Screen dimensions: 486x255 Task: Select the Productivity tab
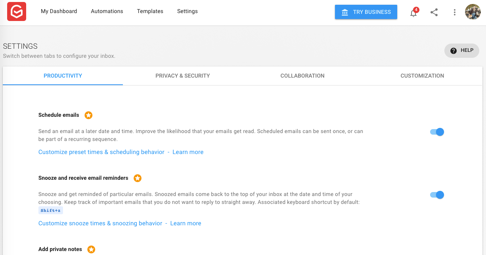(63, 76)
